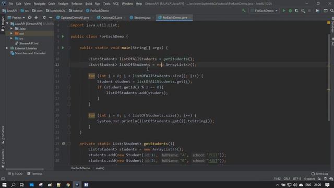This screenshot has width=334, height=188.
Task: Click the UTF-8 encoding widget
Action: (297, 179)
